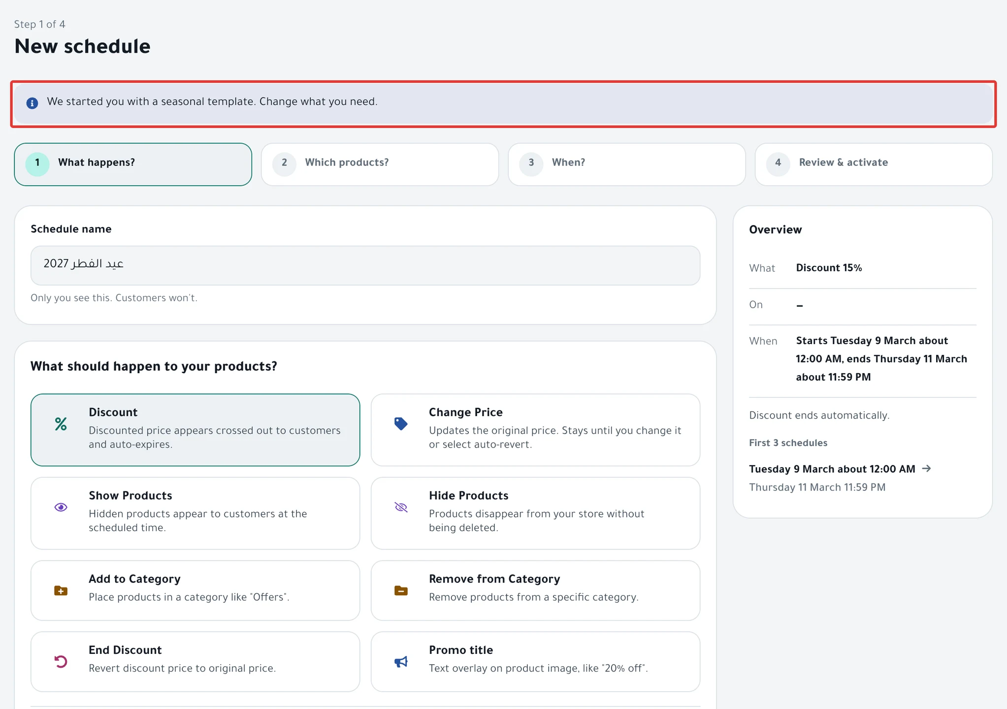The width and height of the screenshot is (1007, 709).
Task: Click the Add to Category folder icon
Action: tap(61, 590)
